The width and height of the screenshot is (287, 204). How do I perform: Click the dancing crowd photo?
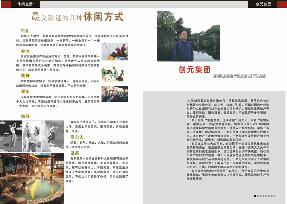pos(115,94)
